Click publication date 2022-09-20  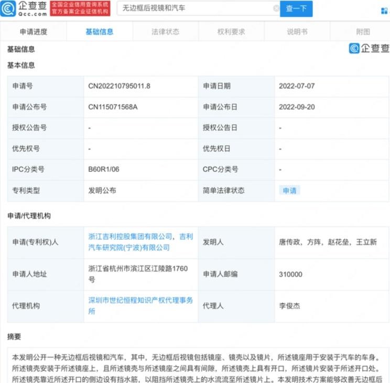click(297, 107)
